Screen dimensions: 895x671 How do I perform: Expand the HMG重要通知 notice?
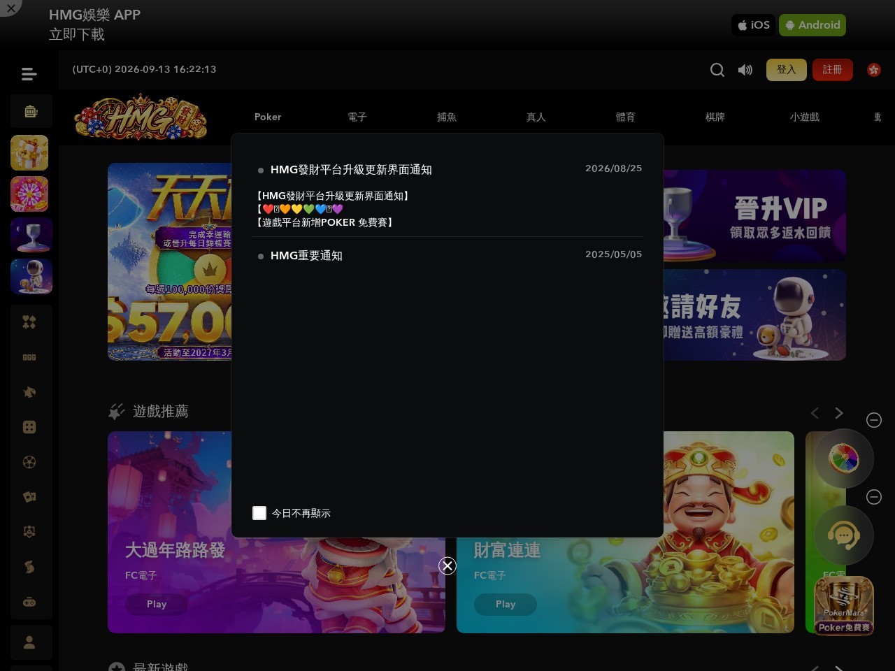[447, 256]
